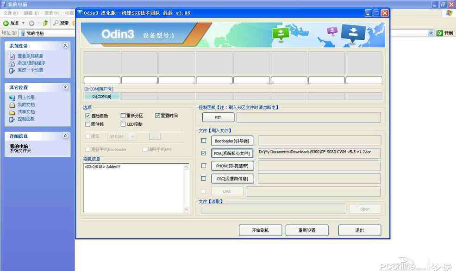Click the Bootloader file path field
456x271 pixels.
[x=319, y=140]
